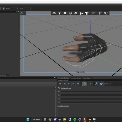Image resolution: width=122 pixels, height=122 pixels.
Task: Play the animation with the play button
Action: pyautogui.click(x=69, y=84)
